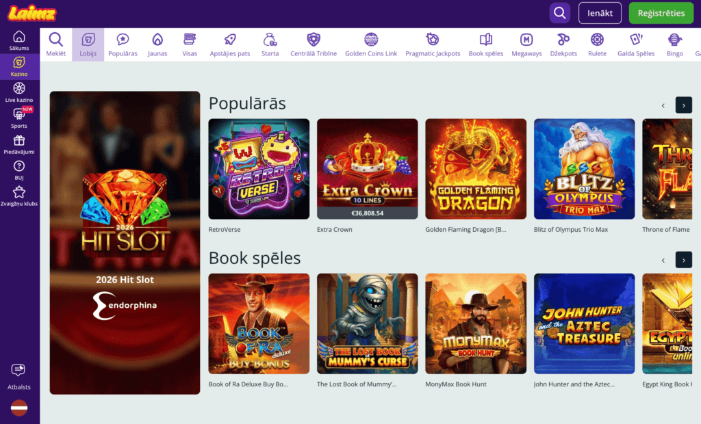Select the Visas category

tap(190, 44)
